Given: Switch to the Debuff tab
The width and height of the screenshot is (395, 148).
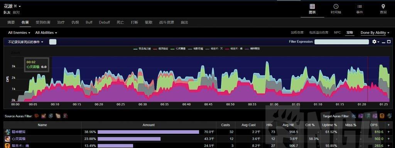Looking at the screenshot, I should (x=104, y=22).
